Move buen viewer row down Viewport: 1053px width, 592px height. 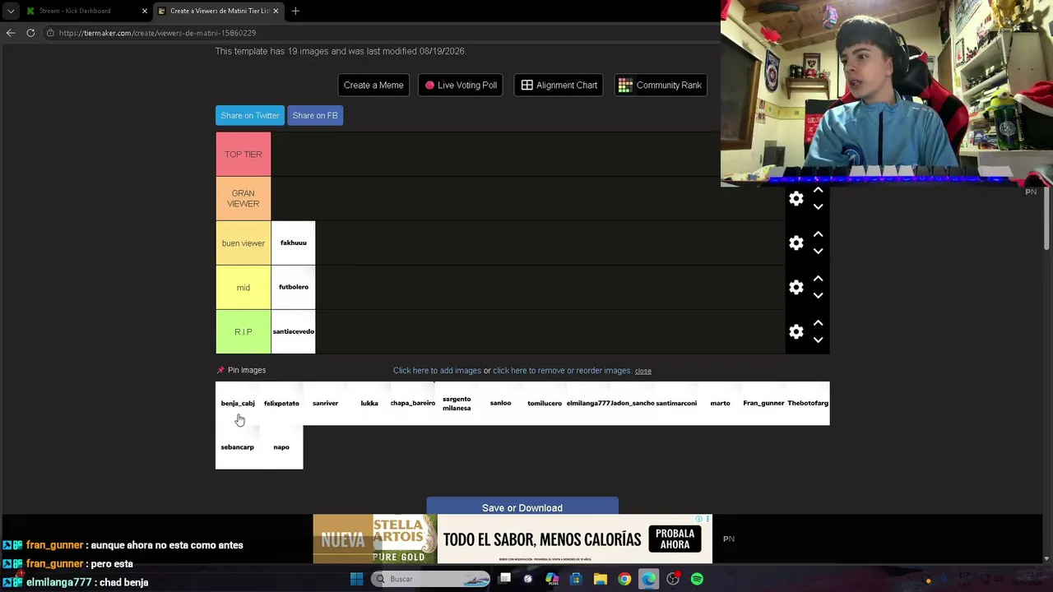(818, 252)
